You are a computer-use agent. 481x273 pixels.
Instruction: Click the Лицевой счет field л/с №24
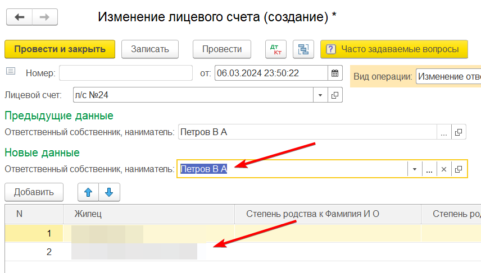point(193,95)
